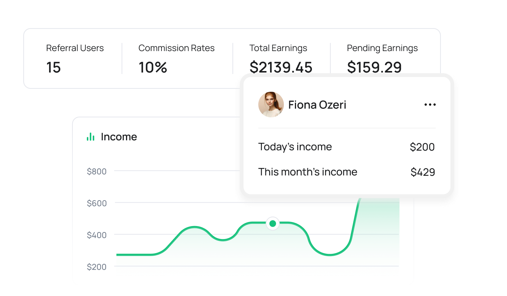Click the Referral Users heading
This screenshot has width=507, height=296.
[75, 48]
